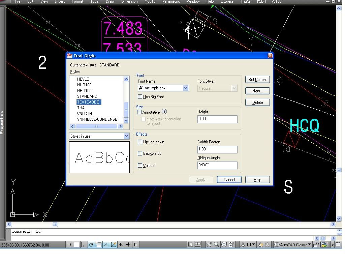The image size is (345, 259).
Task: Click the Annotative info icon
Action: pos(164,112)
